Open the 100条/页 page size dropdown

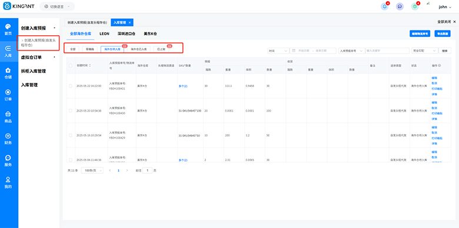tap(92, 170)
